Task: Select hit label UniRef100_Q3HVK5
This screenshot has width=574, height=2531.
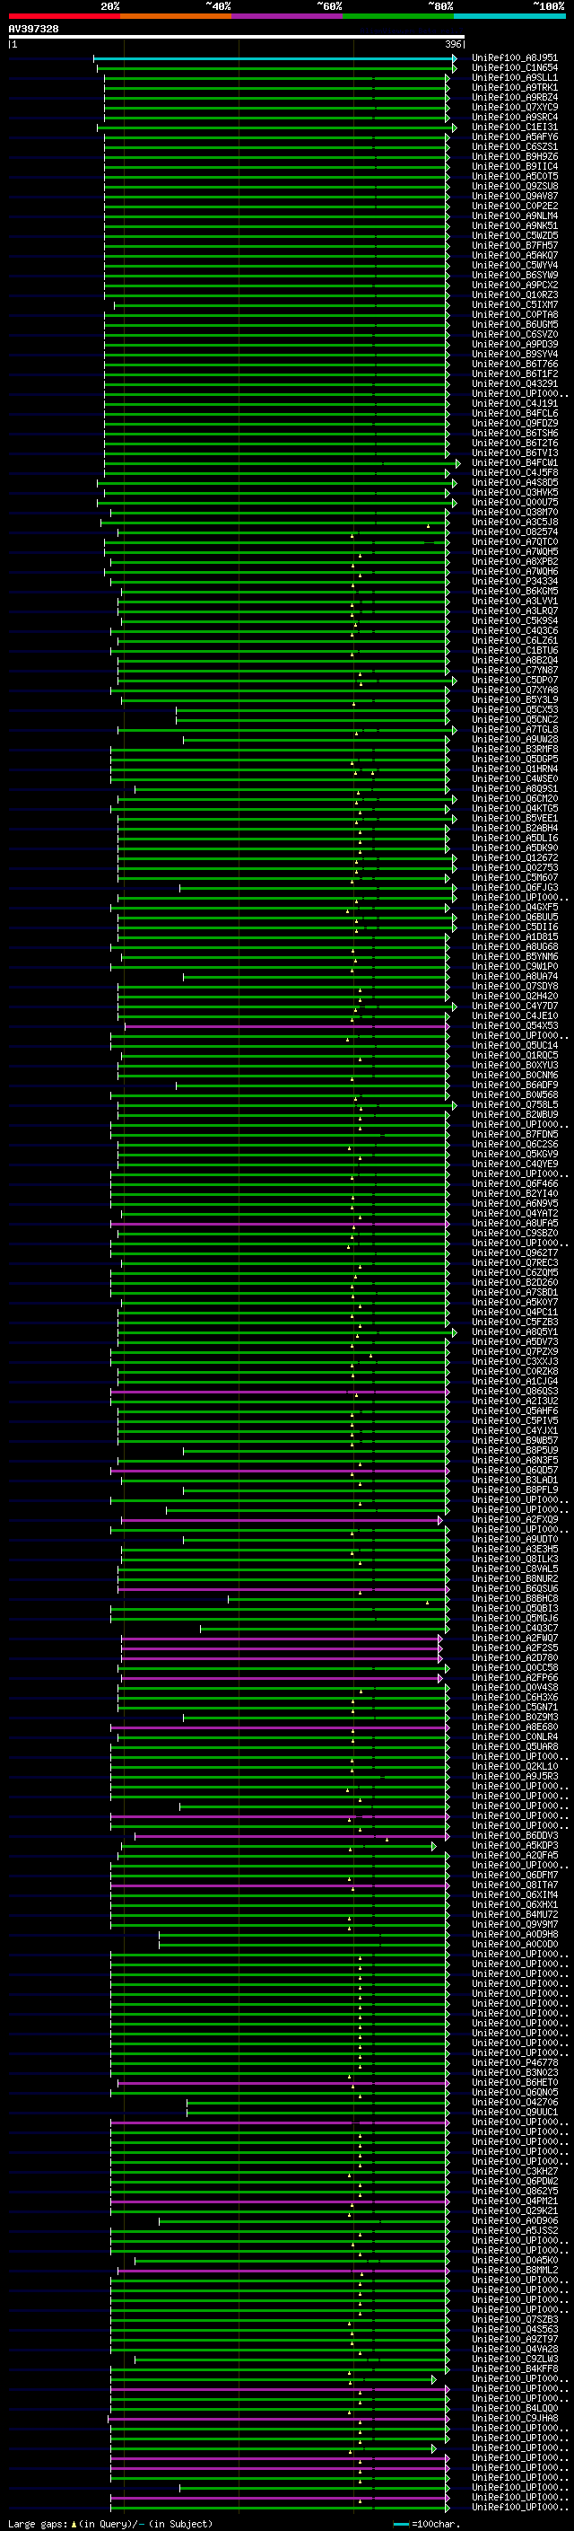Action: [x=515, y=492]
